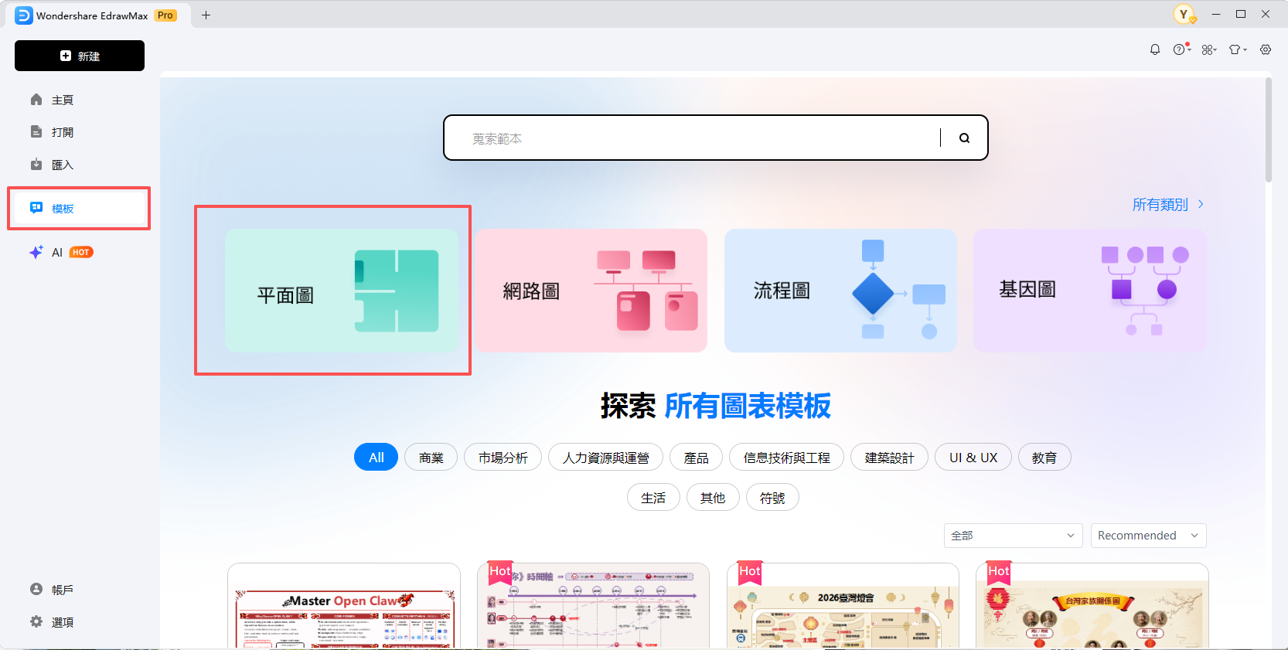The image size is (1288, 650).
Task: Click the 新建 (New) button
Action: (80, 56)
